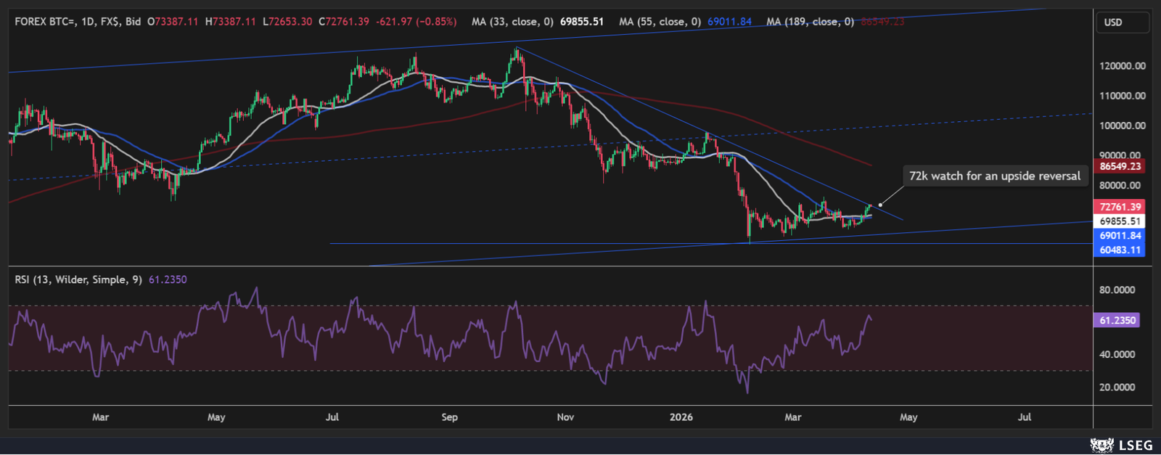The image size is (1161, 455).
Task: Click the 2026 label on the time axis
Action: pos(681,417)
